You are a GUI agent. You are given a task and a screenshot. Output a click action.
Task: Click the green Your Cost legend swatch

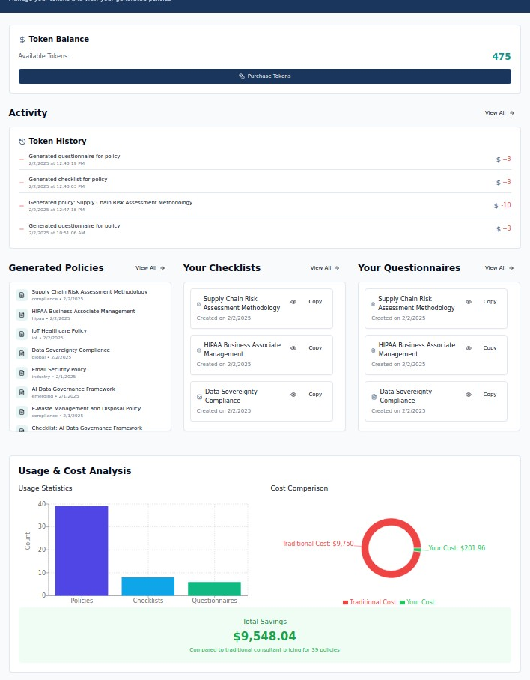click(x=402, y=602)
